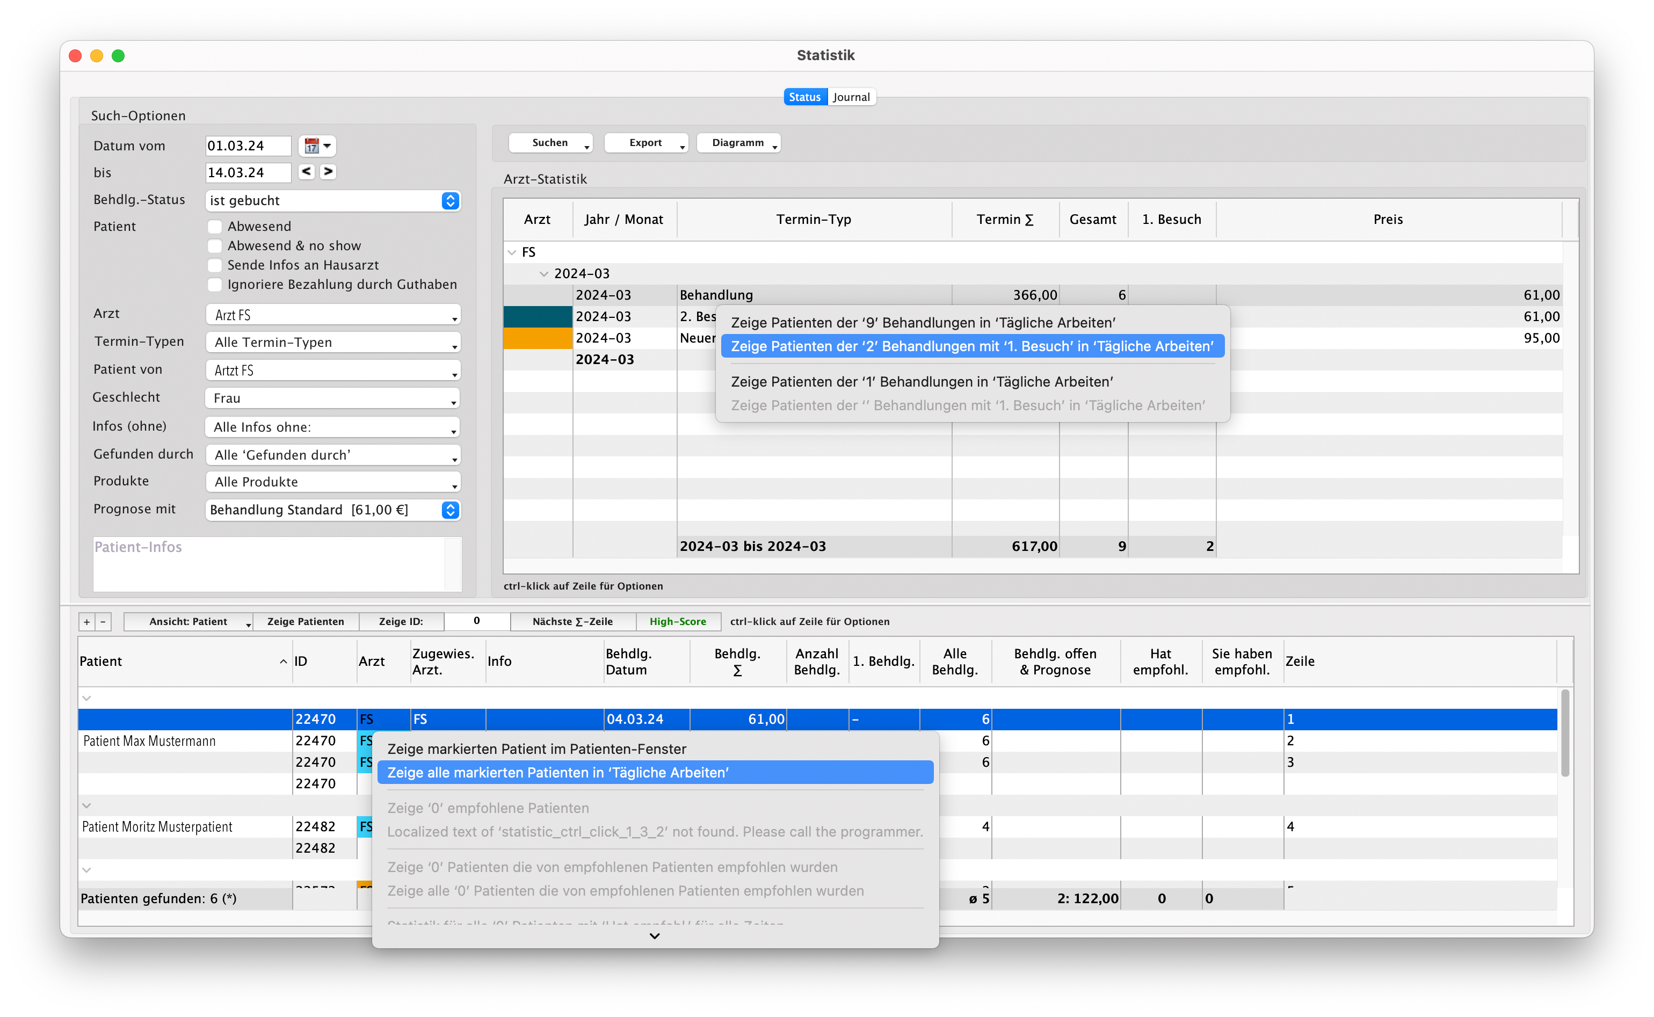The width and height of the screenshot is (1654, 1017).
Task: Select 'Zeige Patienten der 2 Behandlungen mit 1. Besuch'
Action: coord(973,346)
